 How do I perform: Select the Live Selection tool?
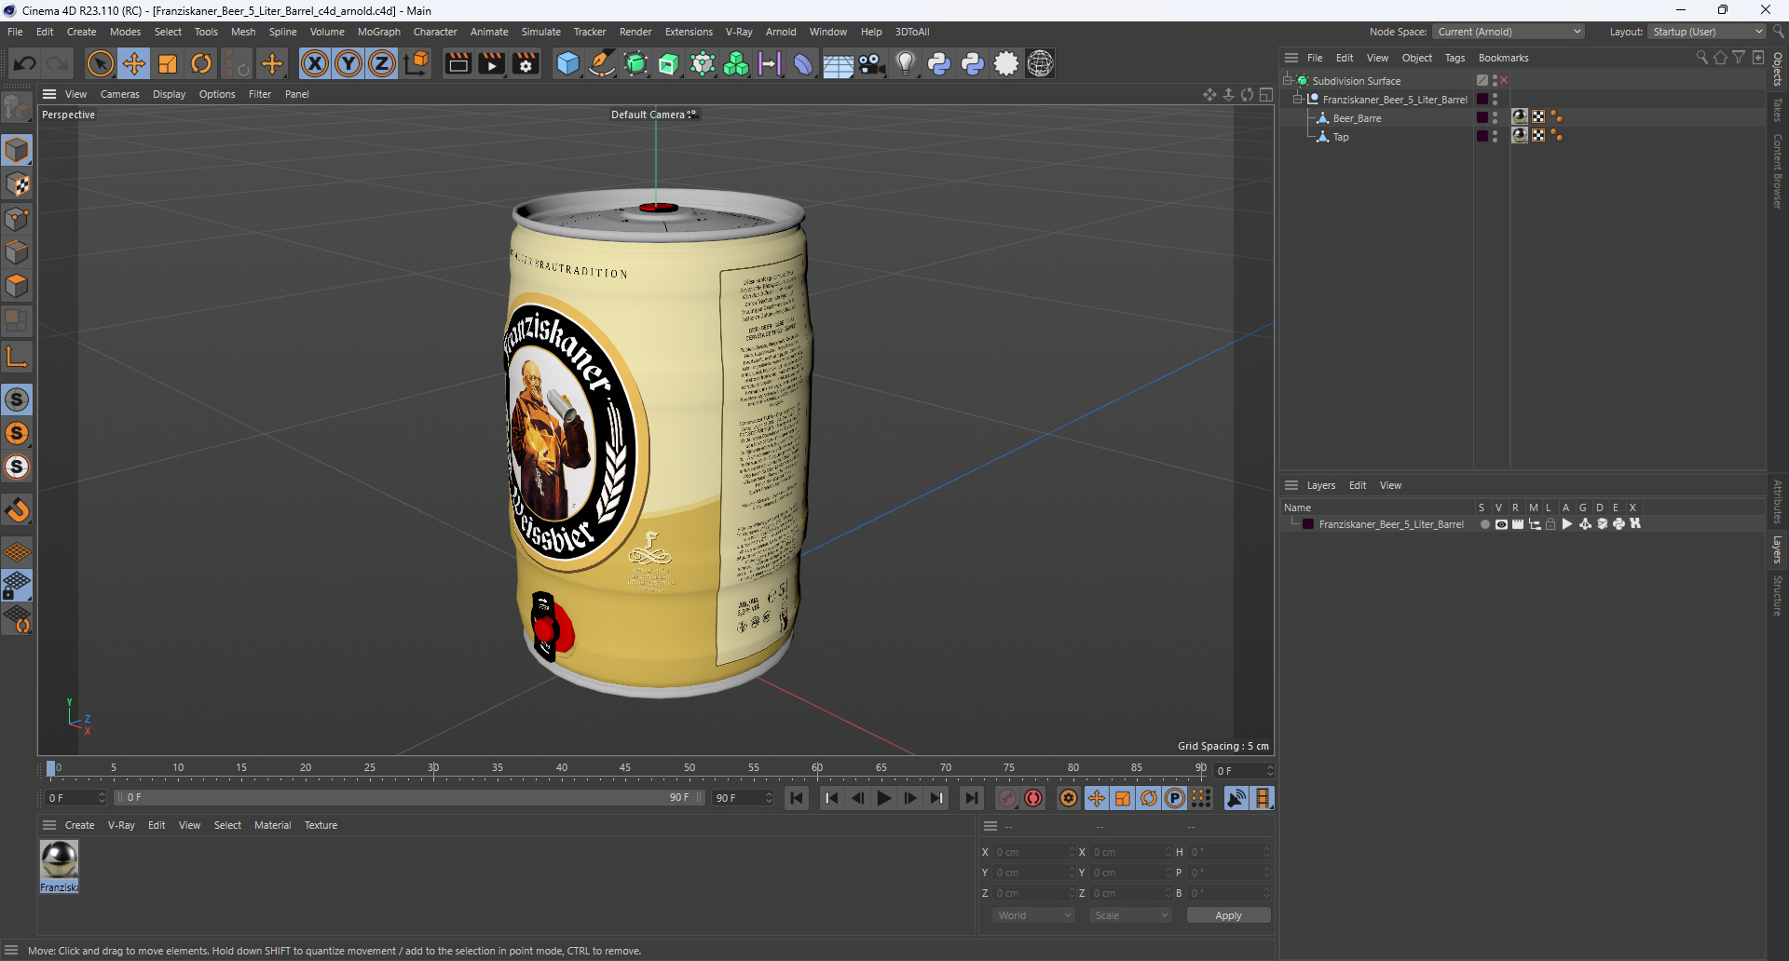click(x=100, y=63)
